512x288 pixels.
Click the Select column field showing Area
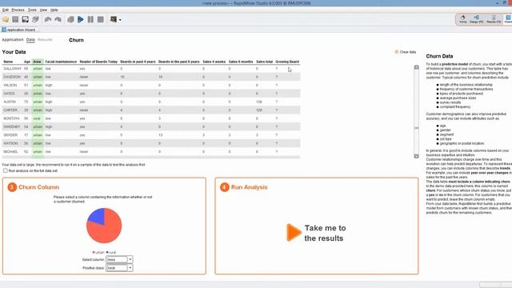pos(117,259)
